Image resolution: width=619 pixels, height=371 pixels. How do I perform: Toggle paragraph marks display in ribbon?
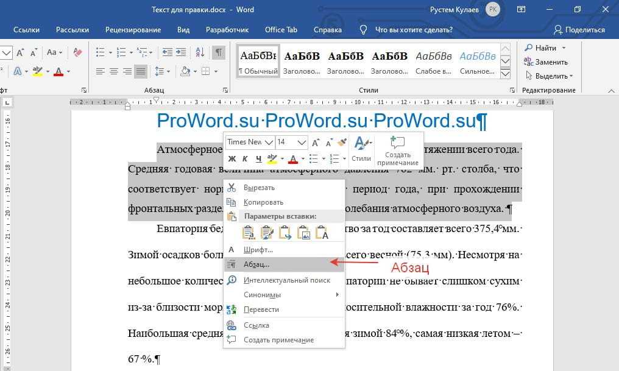click(218, 52)
